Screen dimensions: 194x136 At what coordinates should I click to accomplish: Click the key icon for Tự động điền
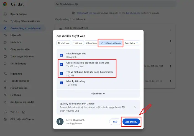(x=5, y=21)
